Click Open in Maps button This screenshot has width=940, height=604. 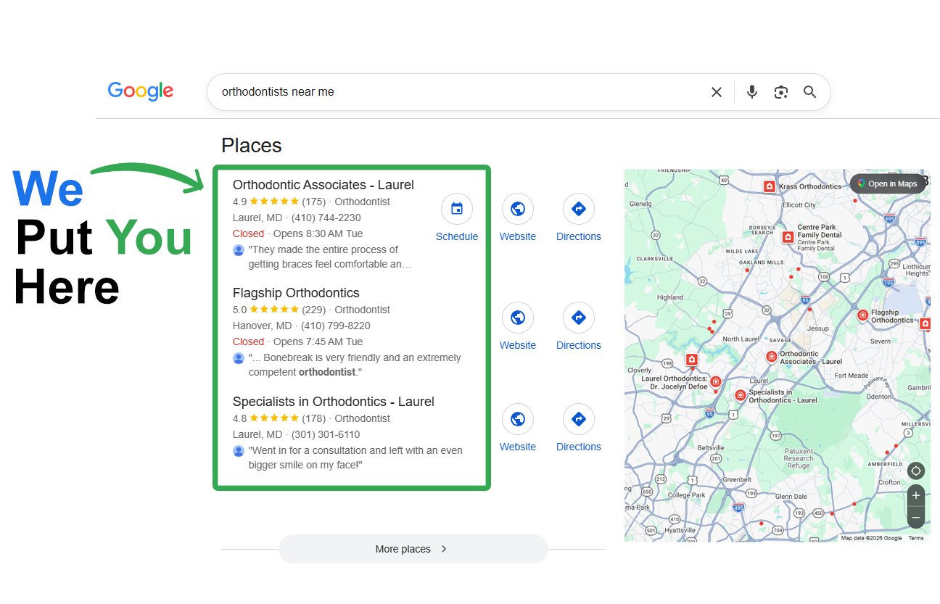tap(887, 183)
